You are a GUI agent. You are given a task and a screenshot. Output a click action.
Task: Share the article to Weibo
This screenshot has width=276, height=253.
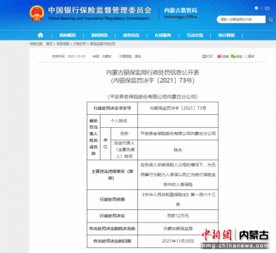coord(222,56)
